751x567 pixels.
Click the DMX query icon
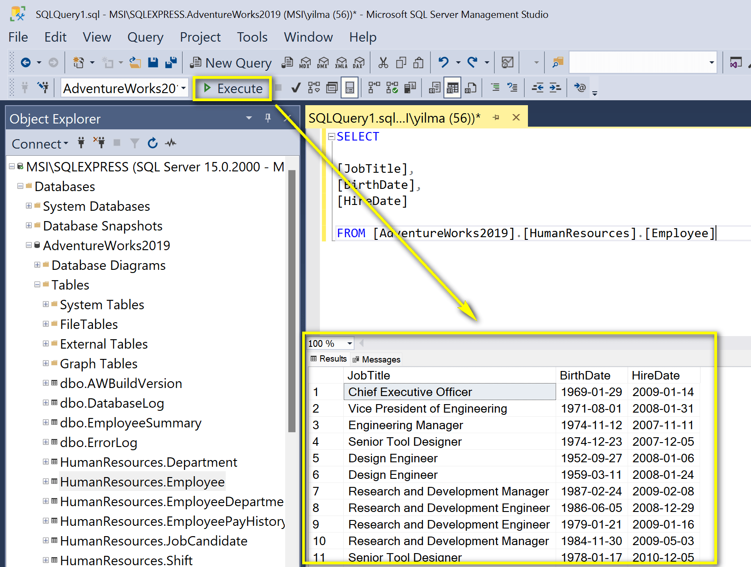coord(323,63)
